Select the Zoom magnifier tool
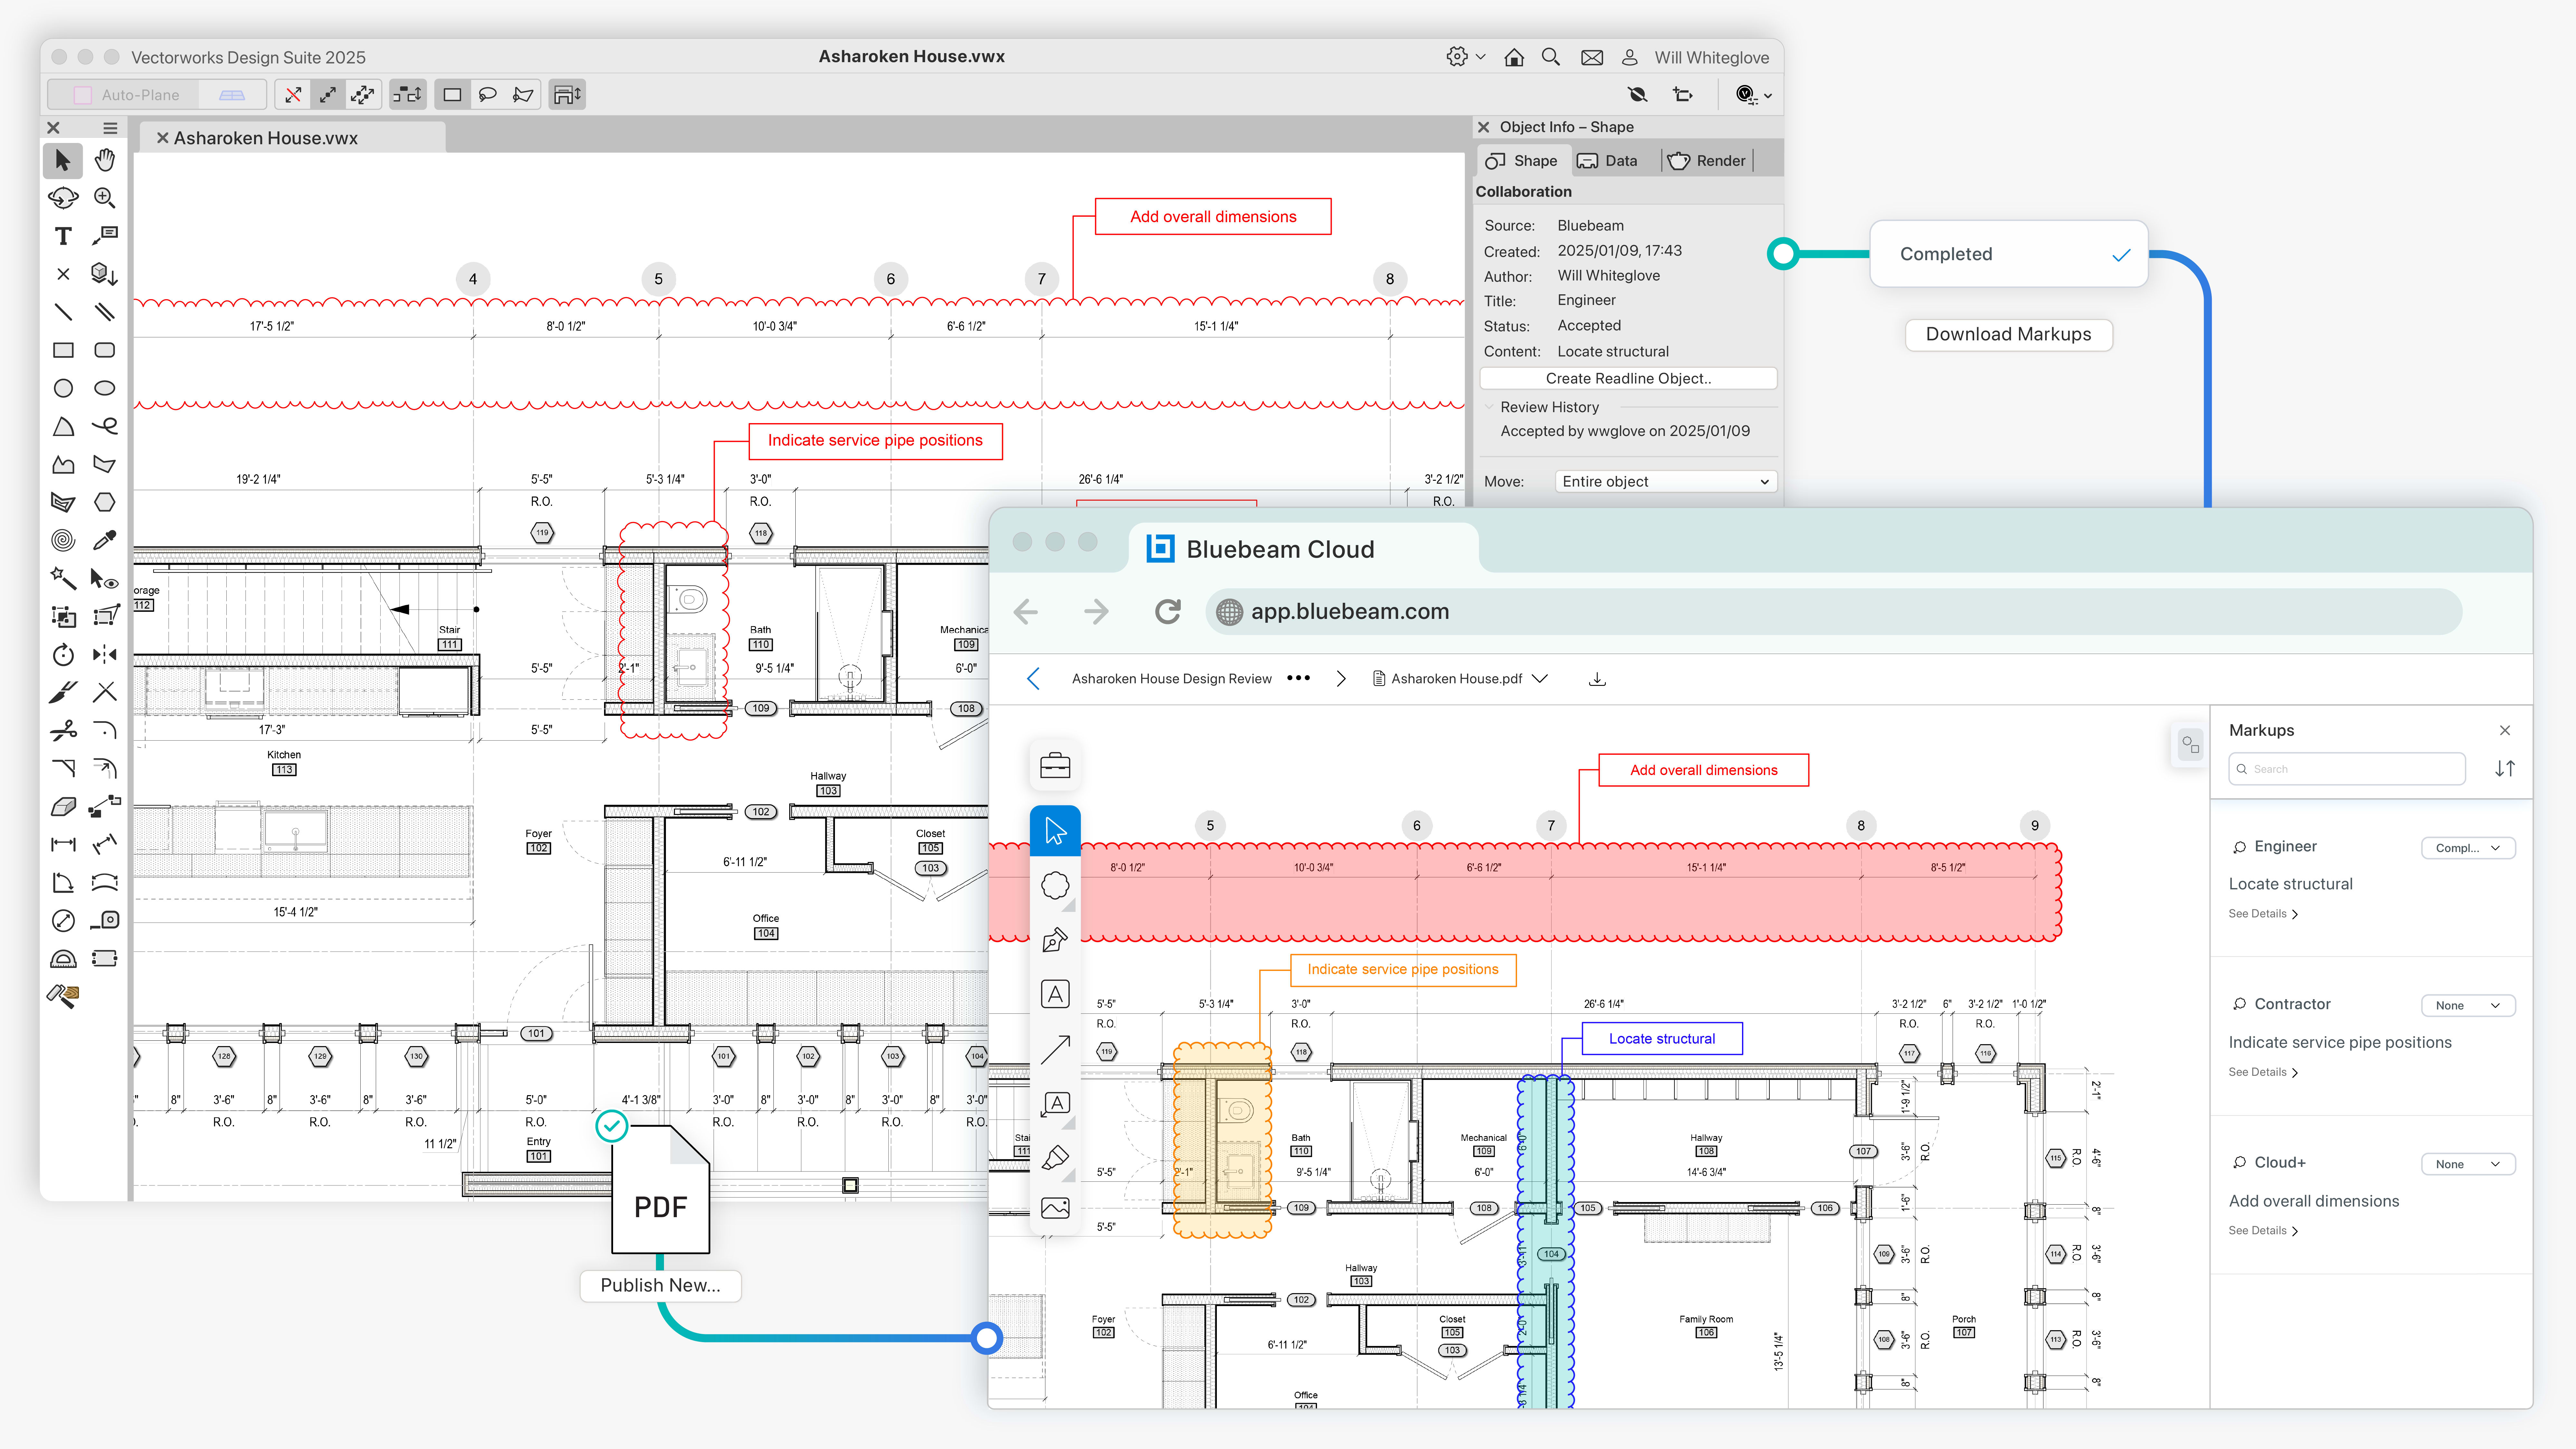This screenshot has width=2576, height=1449. pos(105,198)
